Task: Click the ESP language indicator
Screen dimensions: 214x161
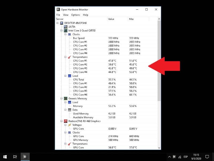Action: 186,157
